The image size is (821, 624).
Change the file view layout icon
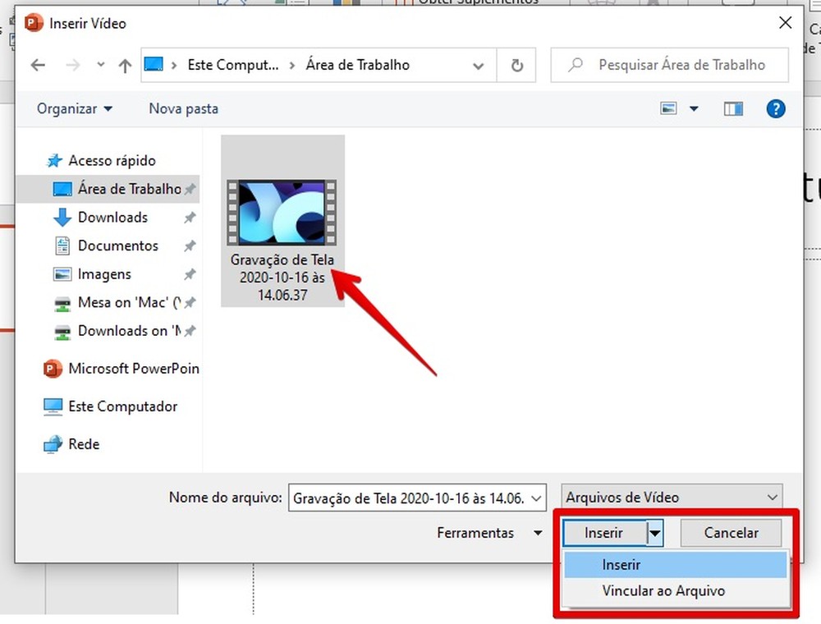[668, 108]
